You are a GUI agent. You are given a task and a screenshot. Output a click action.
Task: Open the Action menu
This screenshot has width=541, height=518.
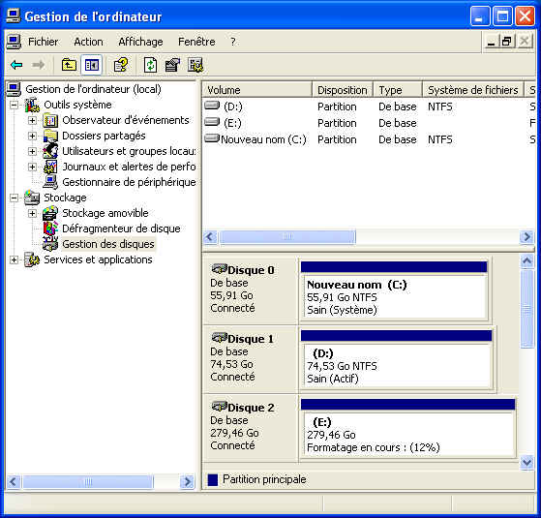tap(88, 42)
